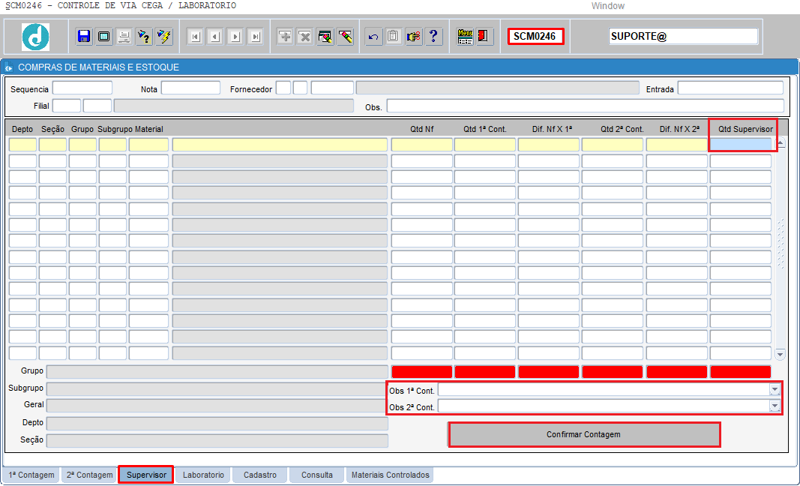Go to the first record

click(195, 37)
